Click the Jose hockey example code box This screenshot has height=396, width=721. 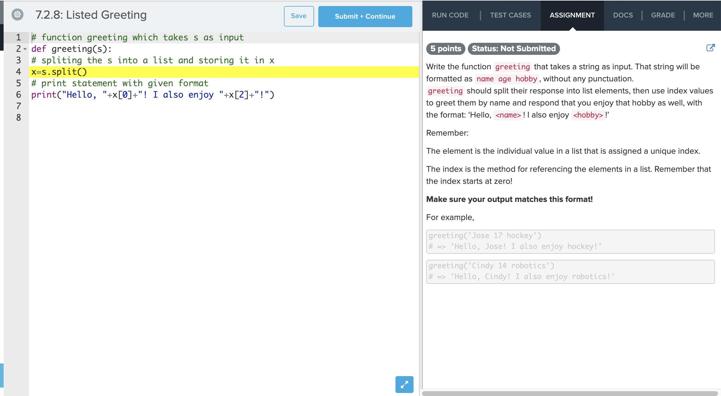[570, 241]
